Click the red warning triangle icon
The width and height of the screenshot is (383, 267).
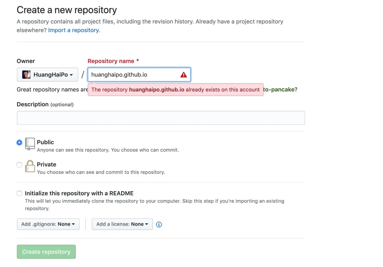183,75
